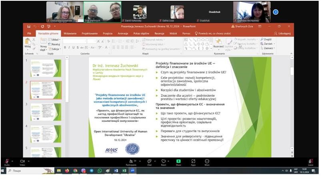Toggle the Zoom Video camera button
This screenshot has height=182, width=322.
[22, 161]
